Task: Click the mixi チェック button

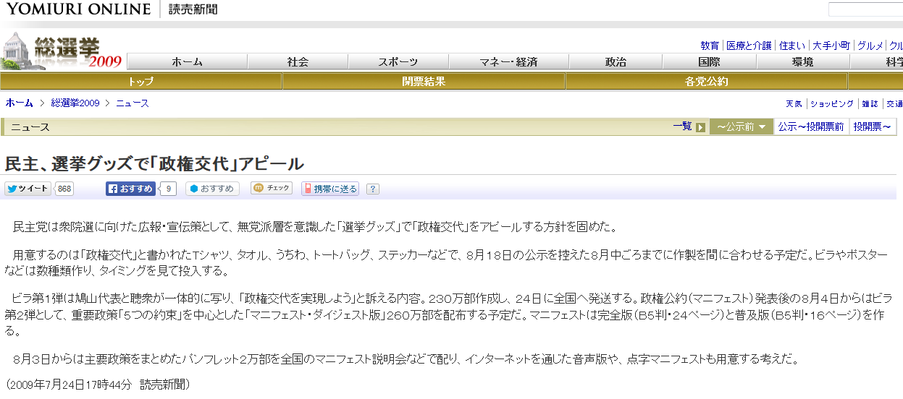Action: coord(272,189)
